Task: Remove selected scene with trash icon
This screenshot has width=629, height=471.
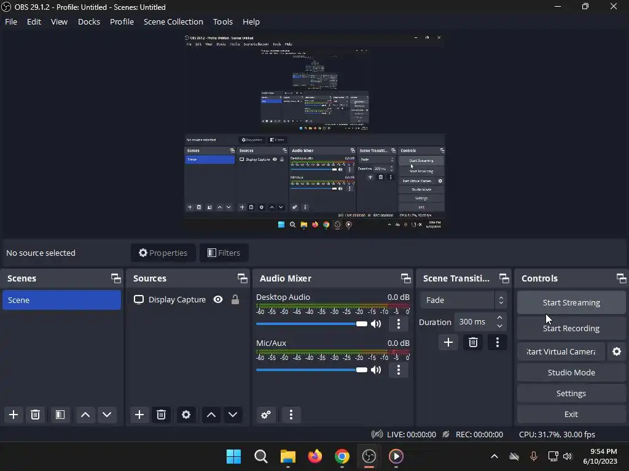Action: (x=35, y=415)
